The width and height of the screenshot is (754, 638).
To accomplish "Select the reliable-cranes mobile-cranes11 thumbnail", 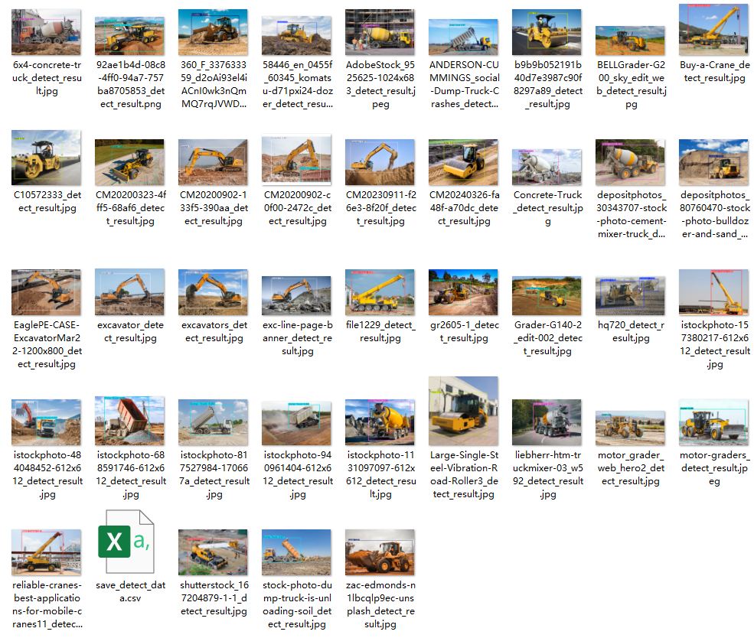I will (46, 552).
